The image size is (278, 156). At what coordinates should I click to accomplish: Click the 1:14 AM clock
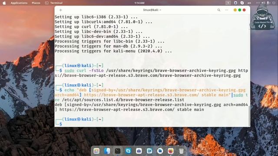139,3
